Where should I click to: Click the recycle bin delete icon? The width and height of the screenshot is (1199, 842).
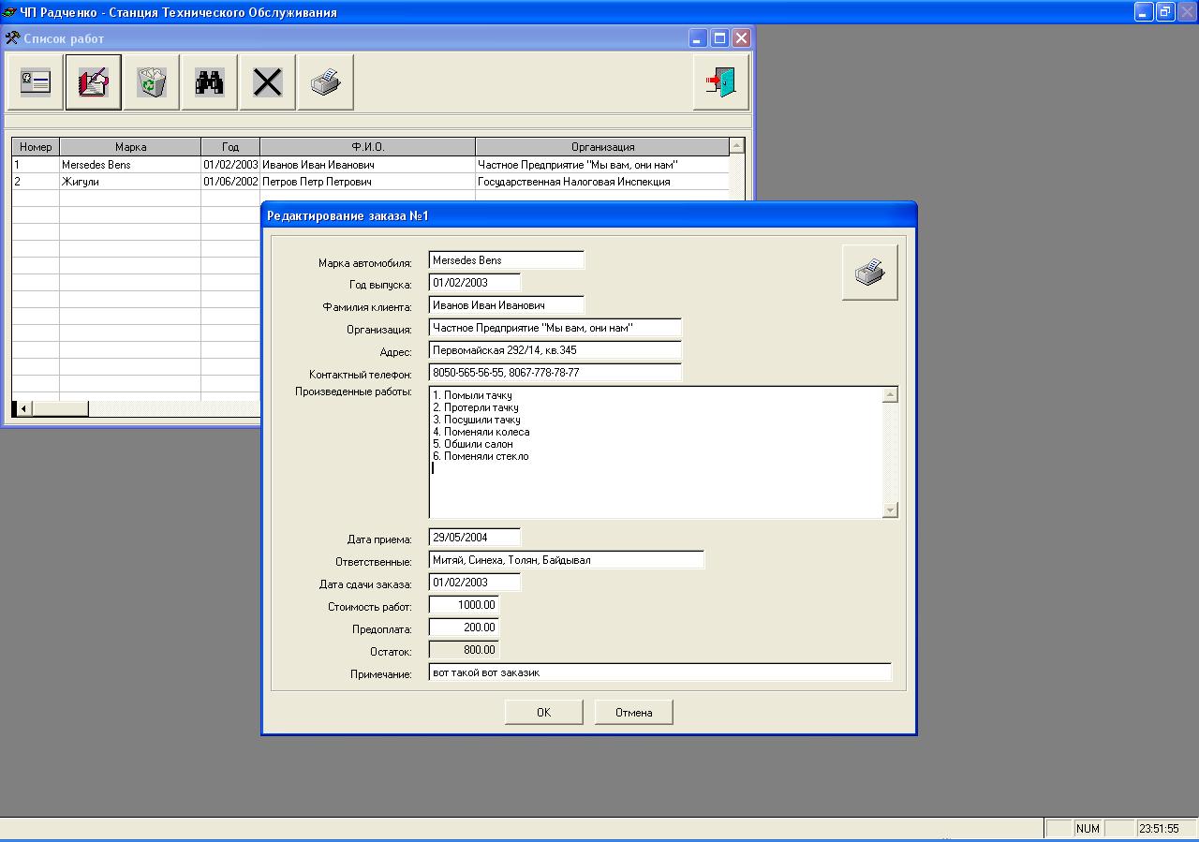pyautogui.click(x=152, y=82)
